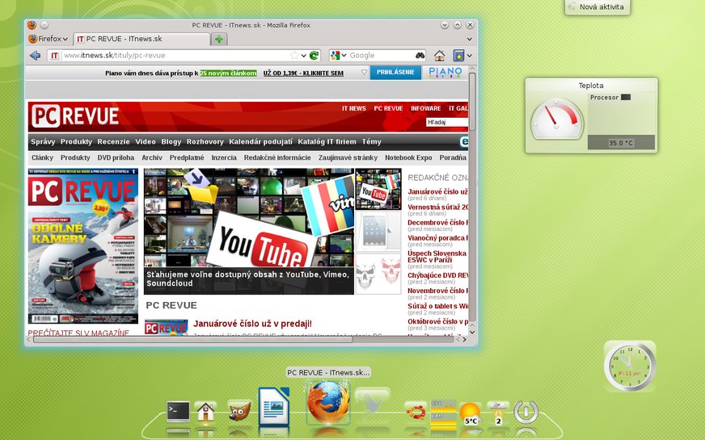Open the Notebook Expo submenu link
Image resolution: width=705 pixels, height=440 pixels.
point(408,157)
